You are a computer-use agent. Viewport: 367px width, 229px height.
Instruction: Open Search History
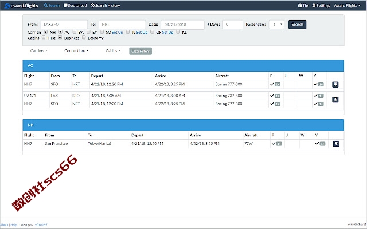pyautogui.click(x=106, y=5)
